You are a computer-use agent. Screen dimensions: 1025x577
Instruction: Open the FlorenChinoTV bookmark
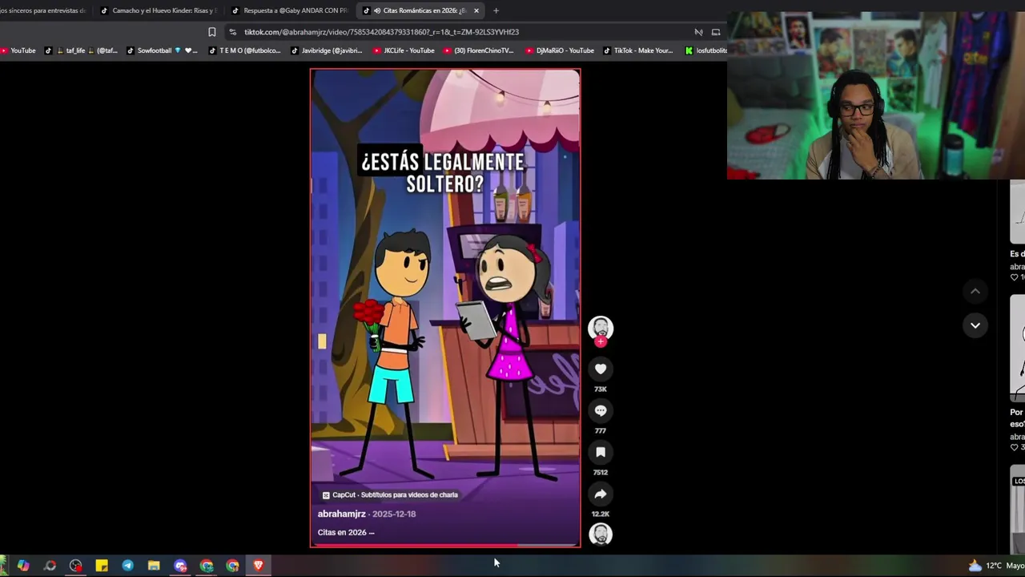click(479, 50)
